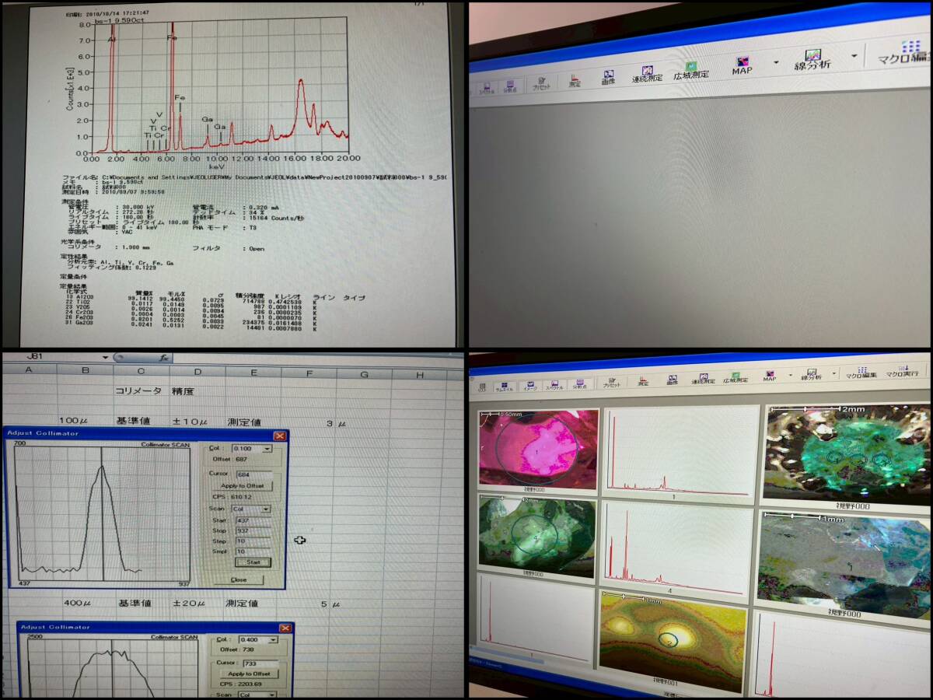Click the 画像 image icon in the empty analysis window
Viewport: 933px width, 700px height.
[608, 77]
